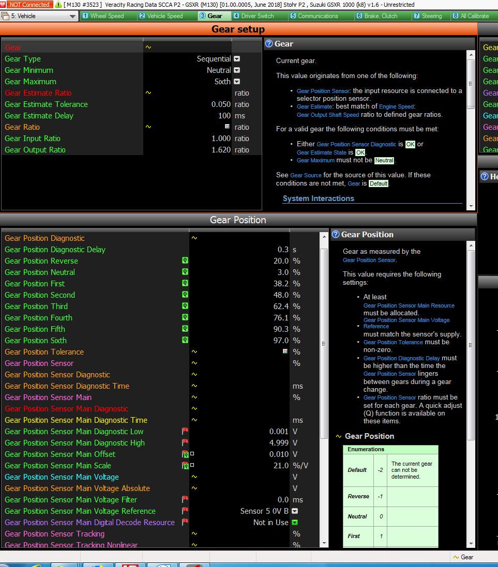Image resolution: width=498 pixels, height=567 pixels.
Task: Click the channel wave icon on Gear Estimate Ratio row
Action: (148, 93)
